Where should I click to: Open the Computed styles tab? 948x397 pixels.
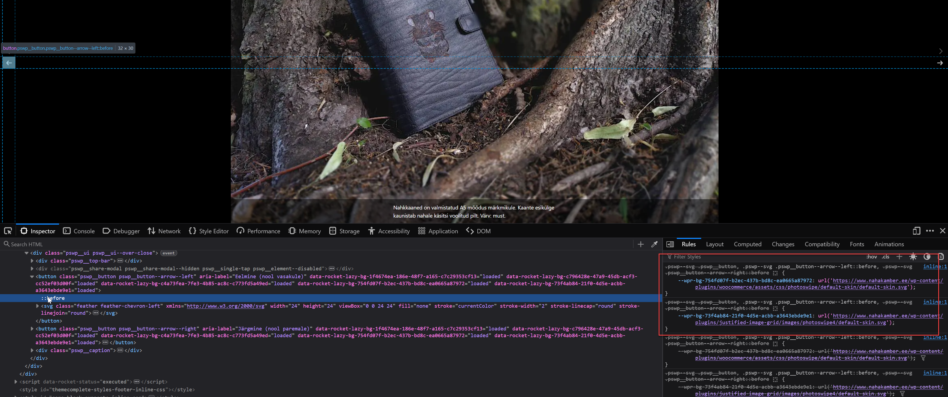(747, 244)
